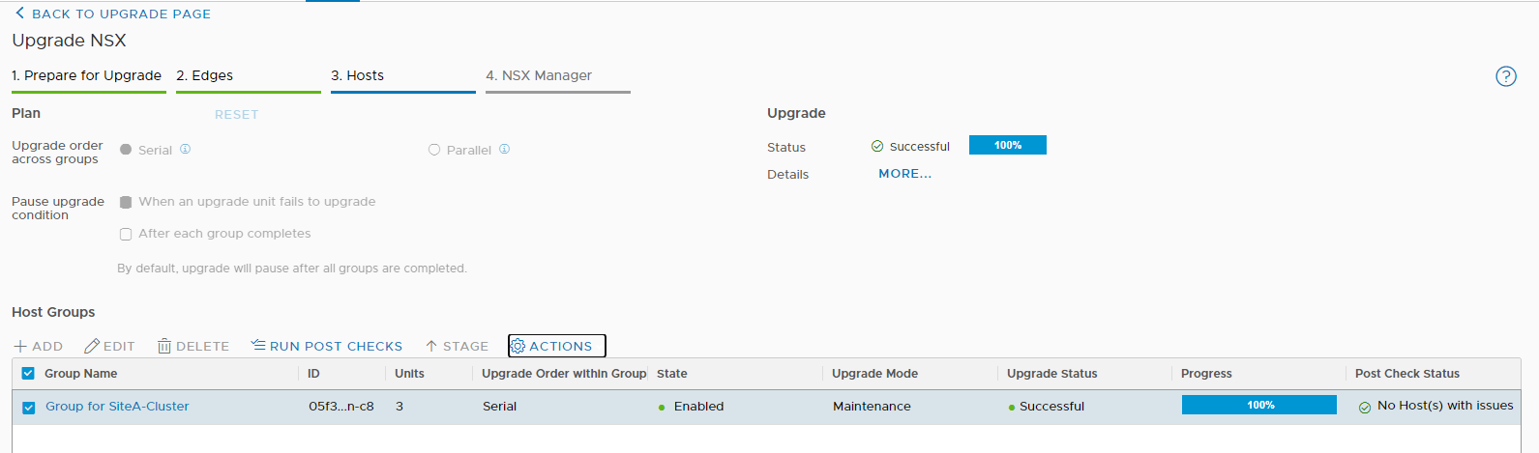Click the Actions gear icon

coord(518,346)
